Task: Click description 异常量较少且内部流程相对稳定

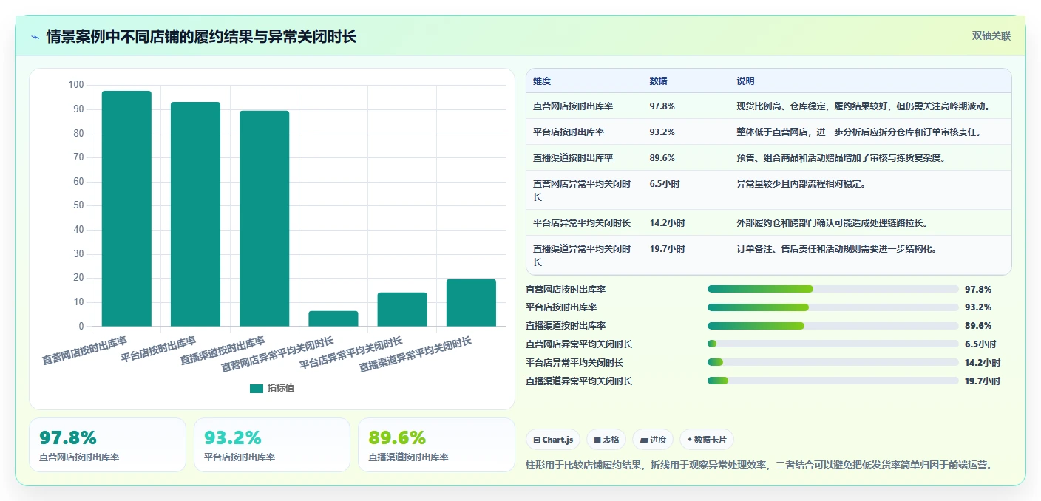Action: pyautogui.click(x=800, y=184)
